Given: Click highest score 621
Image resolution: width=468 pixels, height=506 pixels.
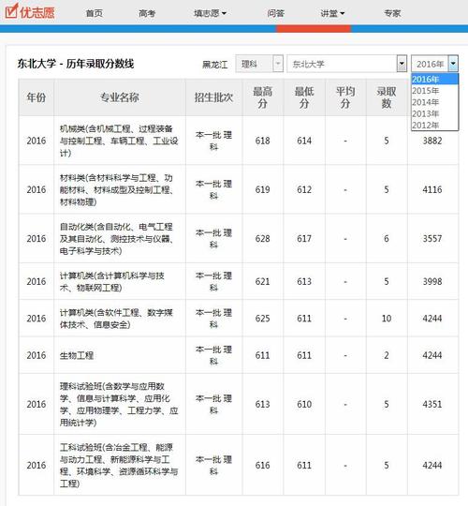Looking at the screenshot, I should tap(263, 281).
